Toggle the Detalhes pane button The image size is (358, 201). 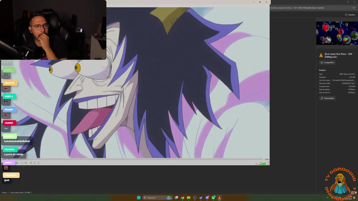tap(350, 15)
